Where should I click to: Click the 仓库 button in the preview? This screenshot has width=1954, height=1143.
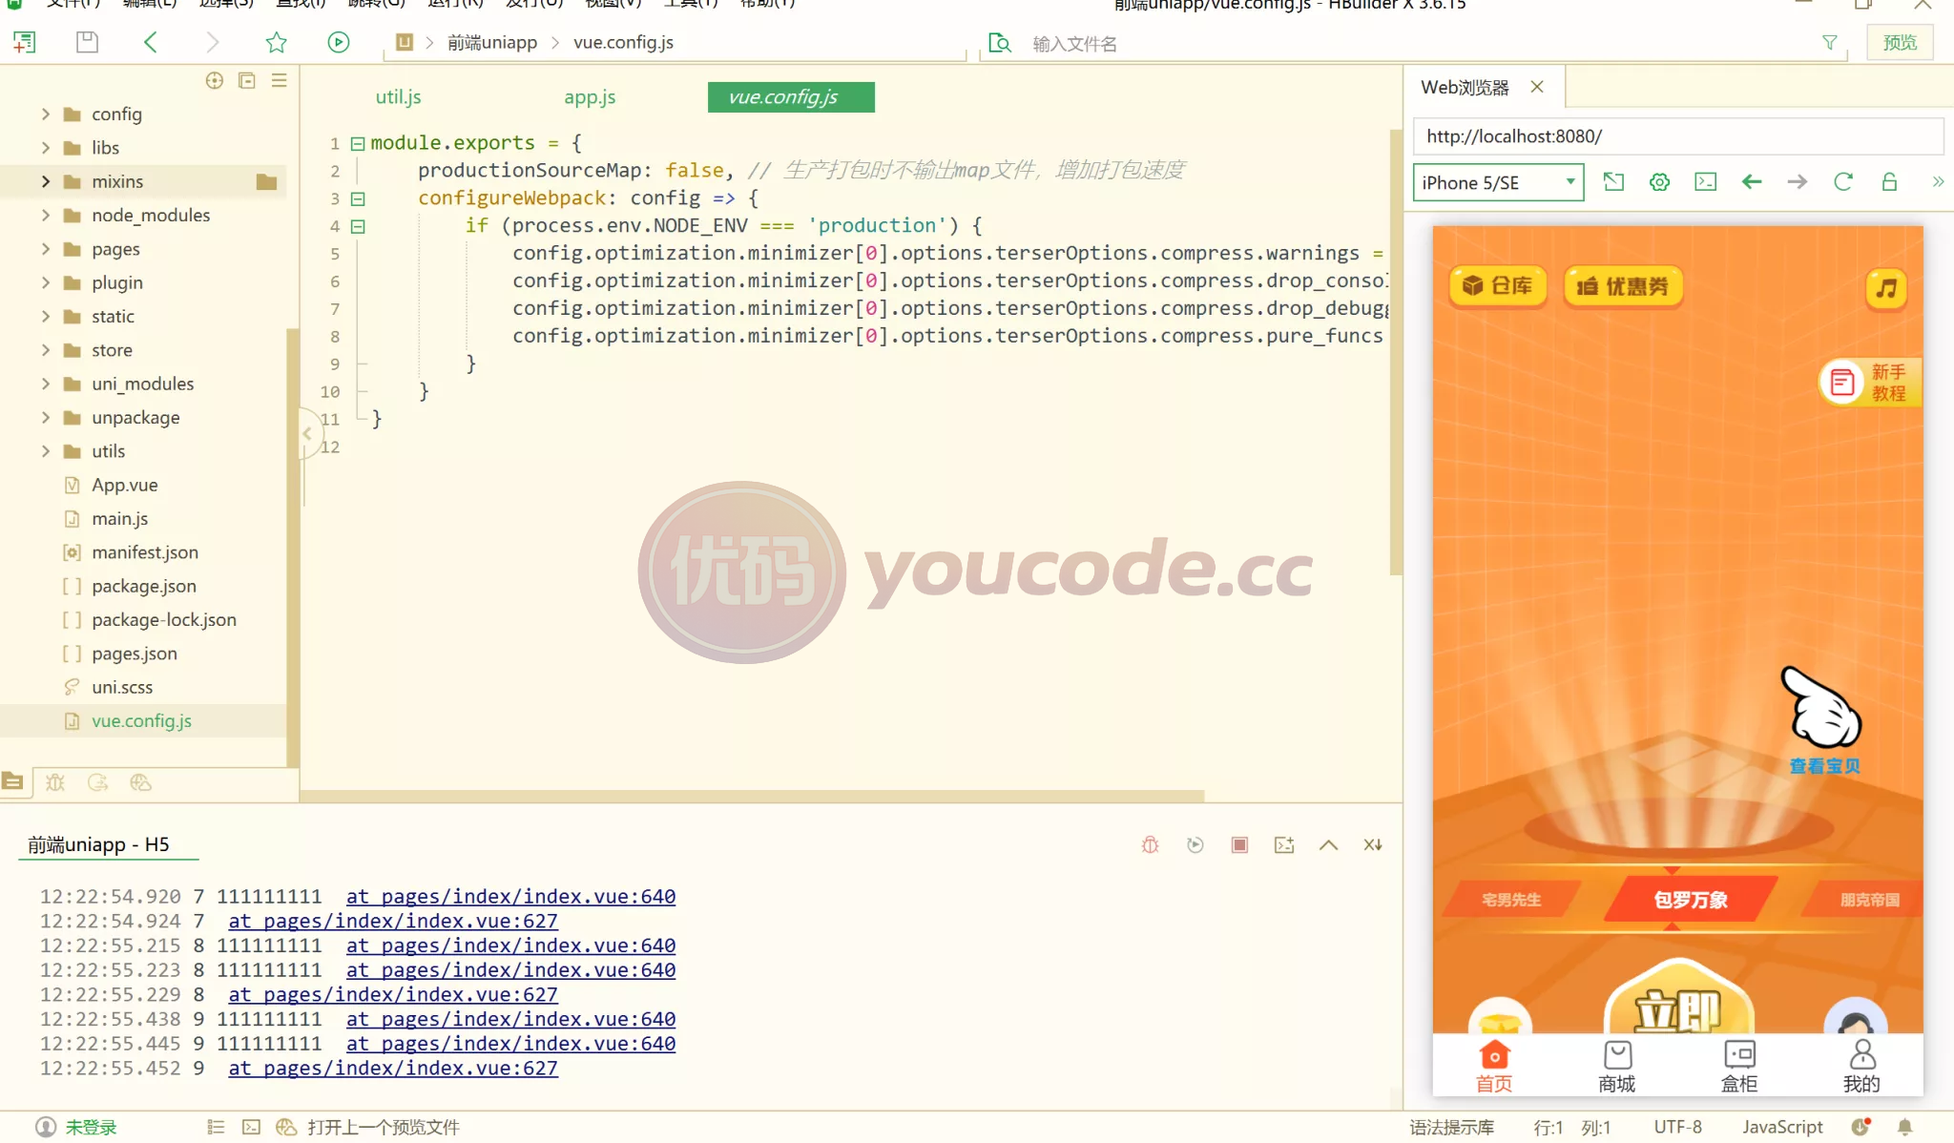(x=1498, y=285)
